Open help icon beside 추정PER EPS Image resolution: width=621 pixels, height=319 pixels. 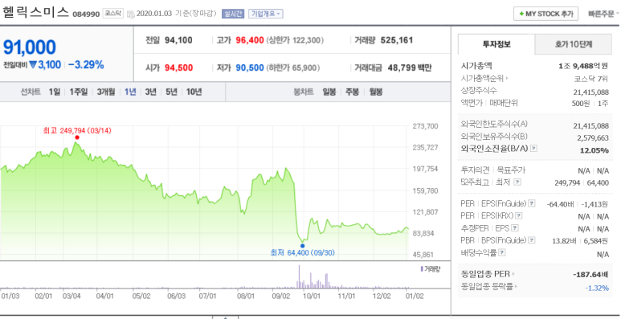[515, 228]
